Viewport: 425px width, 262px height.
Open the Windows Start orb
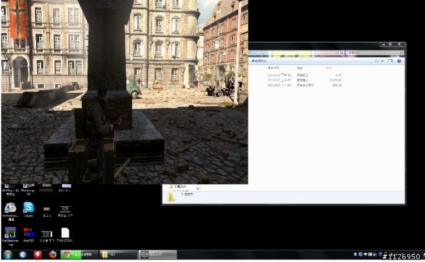pyautogui.click(x=7, y=255)
